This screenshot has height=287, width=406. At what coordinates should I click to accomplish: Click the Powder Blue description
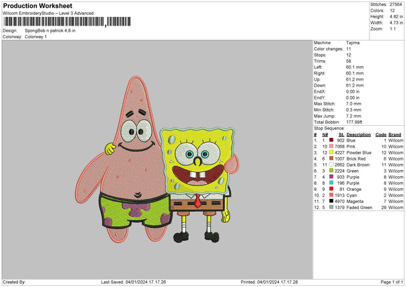click(x=359, y=152)
